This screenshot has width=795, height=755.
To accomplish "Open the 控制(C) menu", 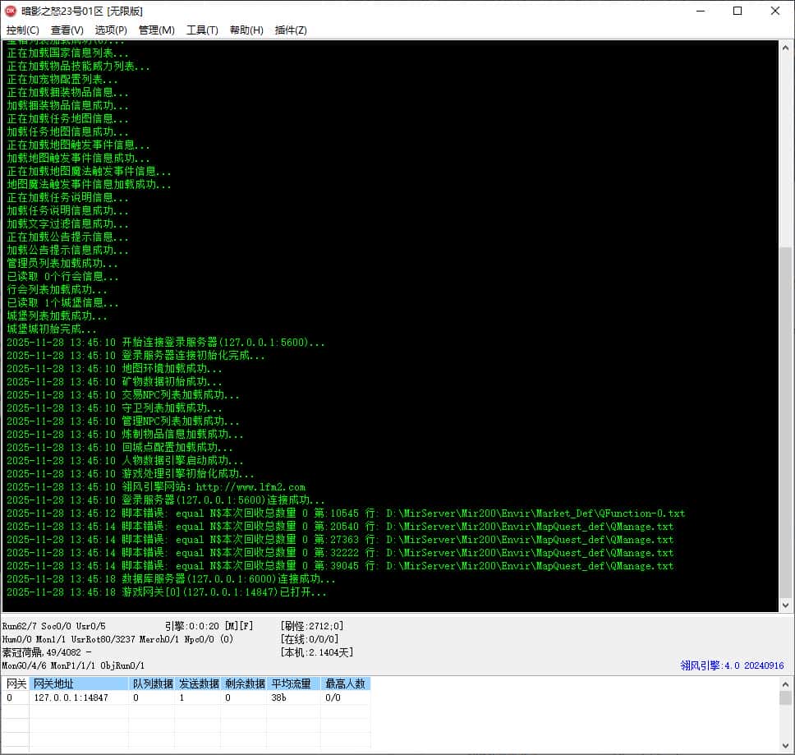I will [x=22, y=30].
